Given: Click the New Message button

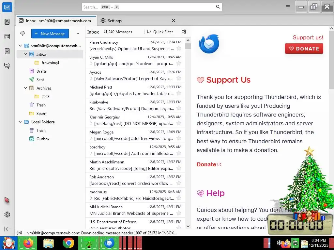Looking at the screenshot, I should coord(50,34).
